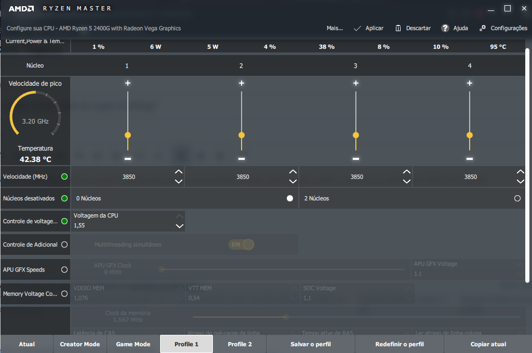This screenshot has width=532, height=353.
Task: Click the minus icon below core 1 slider
Action: coord(128,159)
